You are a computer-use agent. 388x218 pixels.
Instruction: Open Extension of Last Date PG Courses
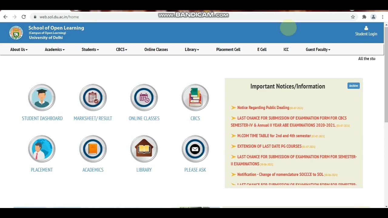[269, 146]
